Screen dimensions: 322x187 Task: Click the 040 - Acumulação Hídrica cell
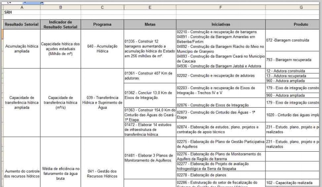[102, 49]
